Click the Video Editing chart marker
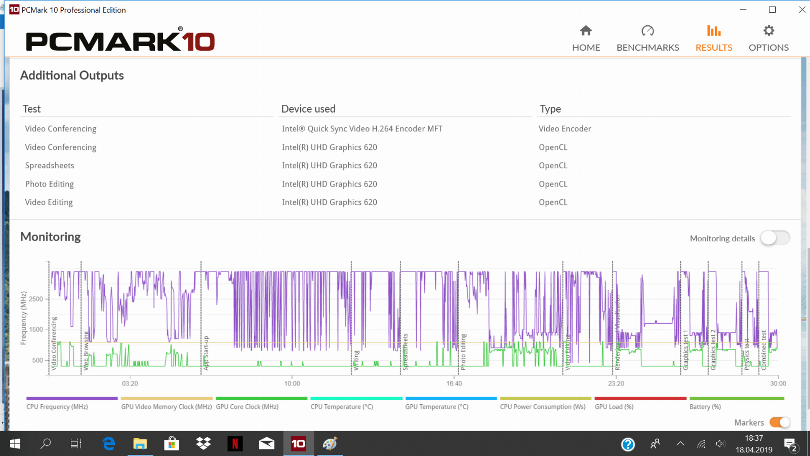 (x=568, y=352)
